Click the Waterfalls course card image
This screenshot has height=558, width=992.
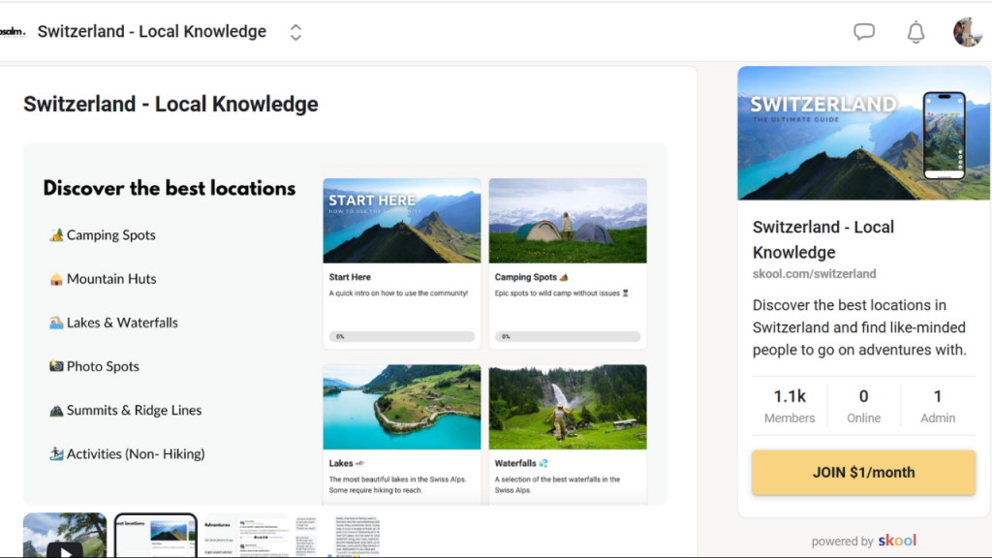pyautogui.click(x=568, y=407)
